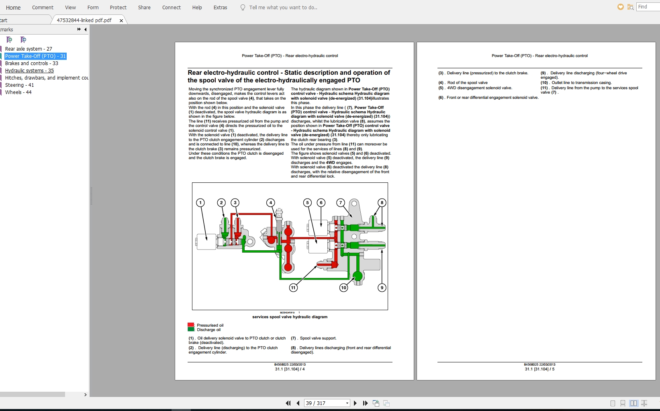This screenshot has height=411, width=660.
Task: Click legend item '(10) . Outlet line to transmission casing.'
Action: coord(576,83)
